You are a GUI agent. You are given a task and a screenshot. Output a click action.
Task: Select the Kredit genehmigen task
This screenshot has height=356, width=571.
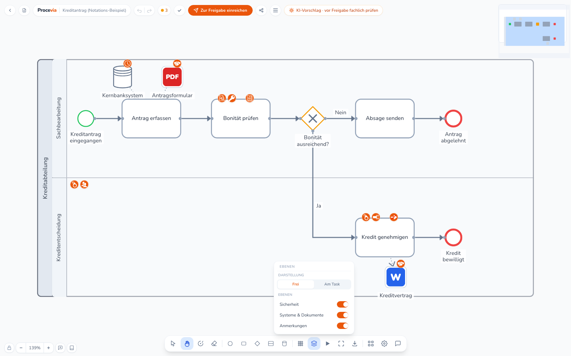click(385, 237)
